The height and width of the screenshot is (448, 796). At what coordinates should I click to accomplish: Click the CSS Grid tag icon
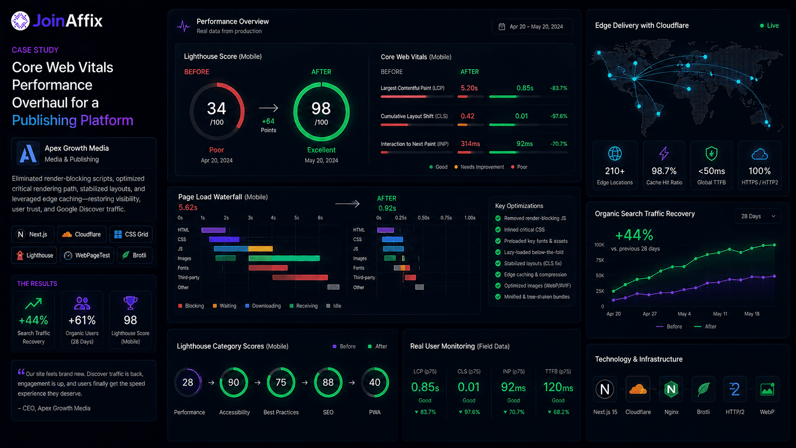[118, 234]
